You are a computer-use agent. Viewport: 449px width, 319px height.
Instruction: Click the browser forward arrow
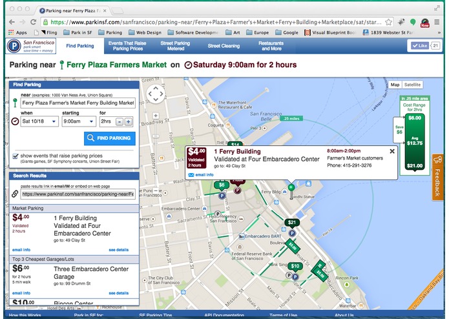(x=23, y=22)
